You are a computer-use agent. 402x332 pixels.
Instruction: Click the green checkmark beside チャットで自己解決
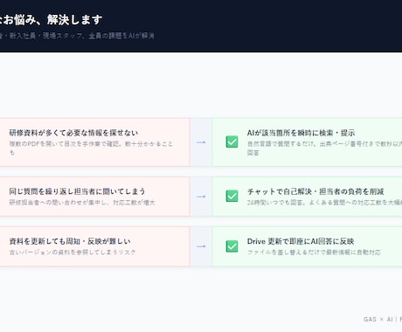click(232, 196)
